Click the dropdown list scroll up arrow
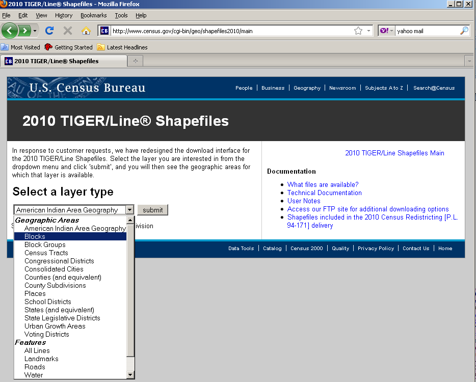The image size is (476, 382). coord(130,220)
